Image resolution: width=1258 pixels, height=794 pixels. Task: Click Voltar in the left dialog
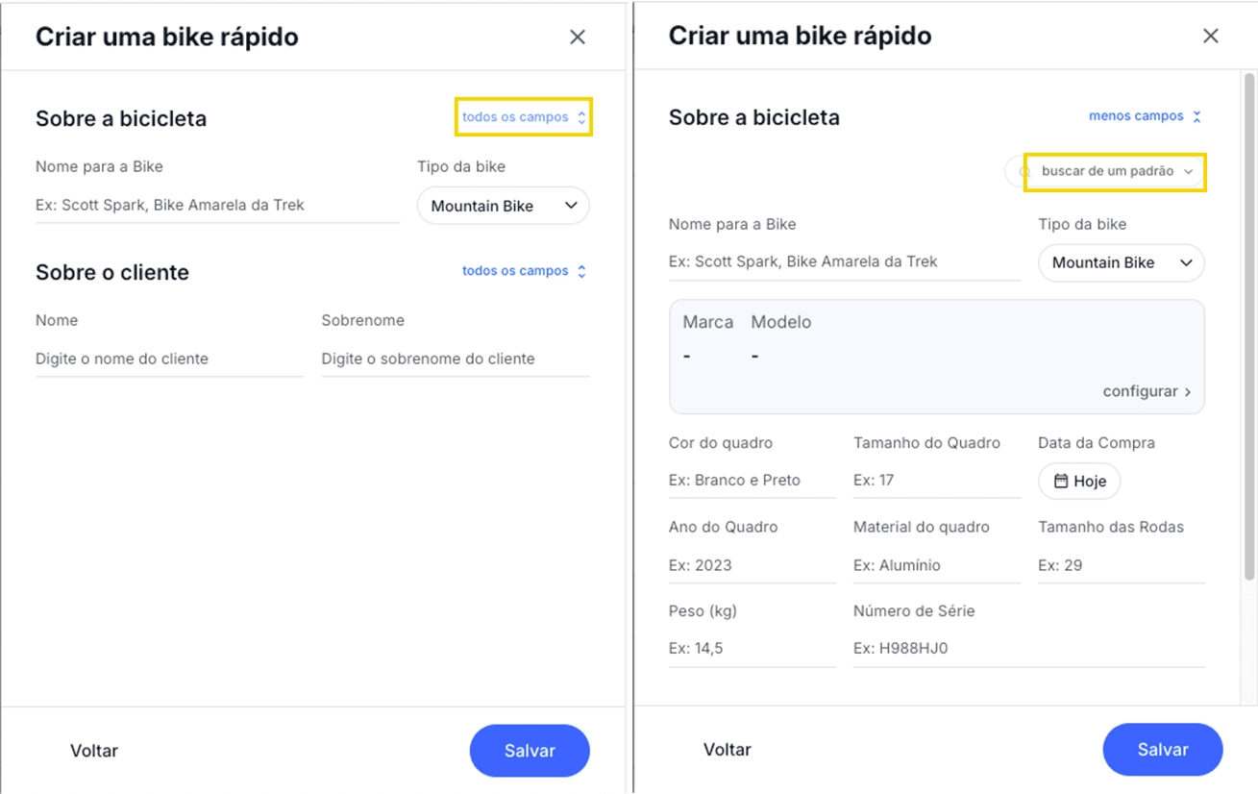tap(94, 751)
